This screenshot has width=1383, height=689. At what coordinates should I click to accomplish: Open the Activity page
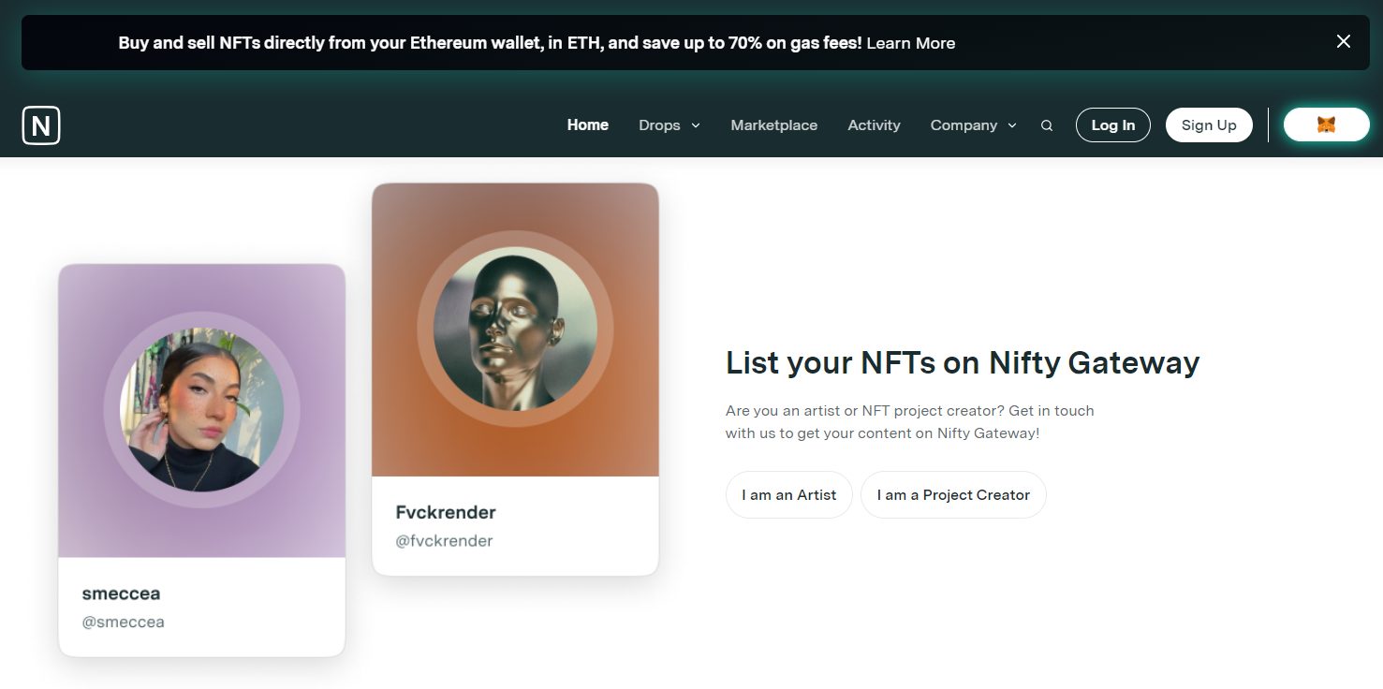pos(874,125)
